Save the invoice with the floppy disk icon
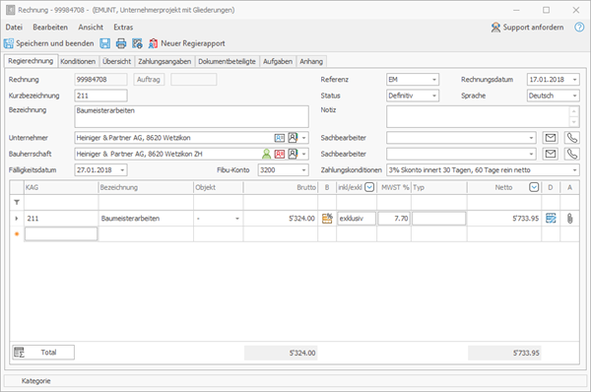Viewport: 591px width, 392px height. pyautogui.click(x=105, y=43)
